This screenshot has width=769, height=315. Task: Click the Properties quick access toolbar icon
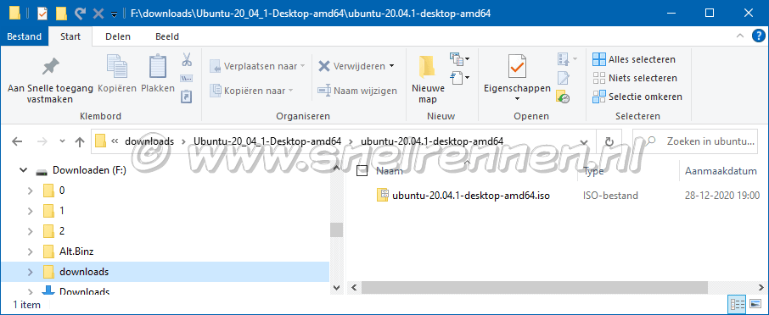(x=42, y=14)
